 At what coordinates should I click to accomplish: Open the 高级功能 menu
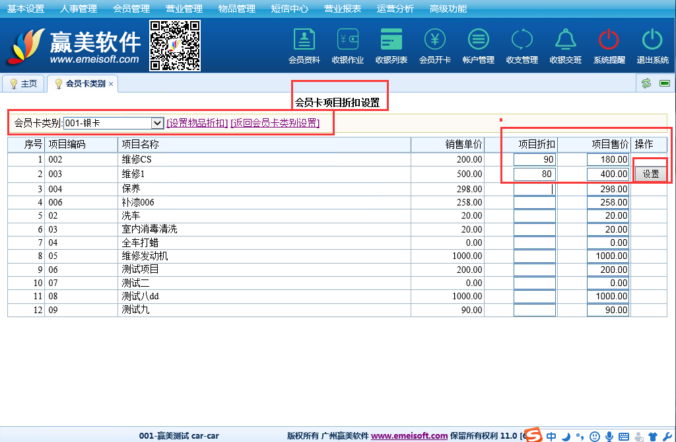(x=448, y=9)
